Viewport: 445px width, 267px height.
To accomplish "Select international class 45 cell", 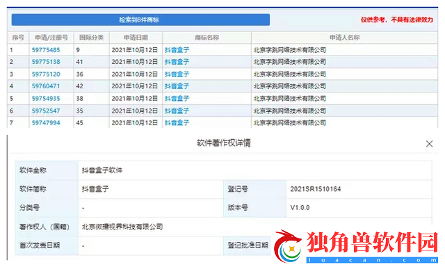I will (x=91, y=122).
